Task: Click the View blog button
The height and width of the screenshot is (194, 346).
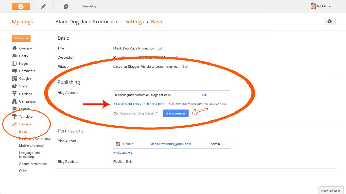Action: point(89,6)
